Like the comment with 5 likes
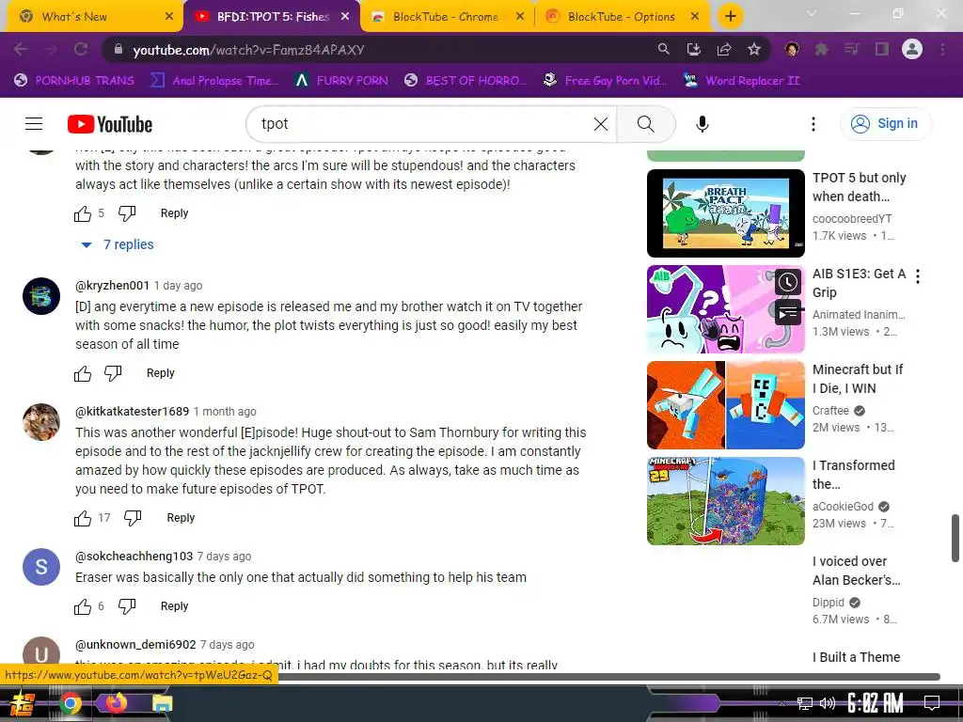This screenshot has width=963, height=722. click(83, 213)
